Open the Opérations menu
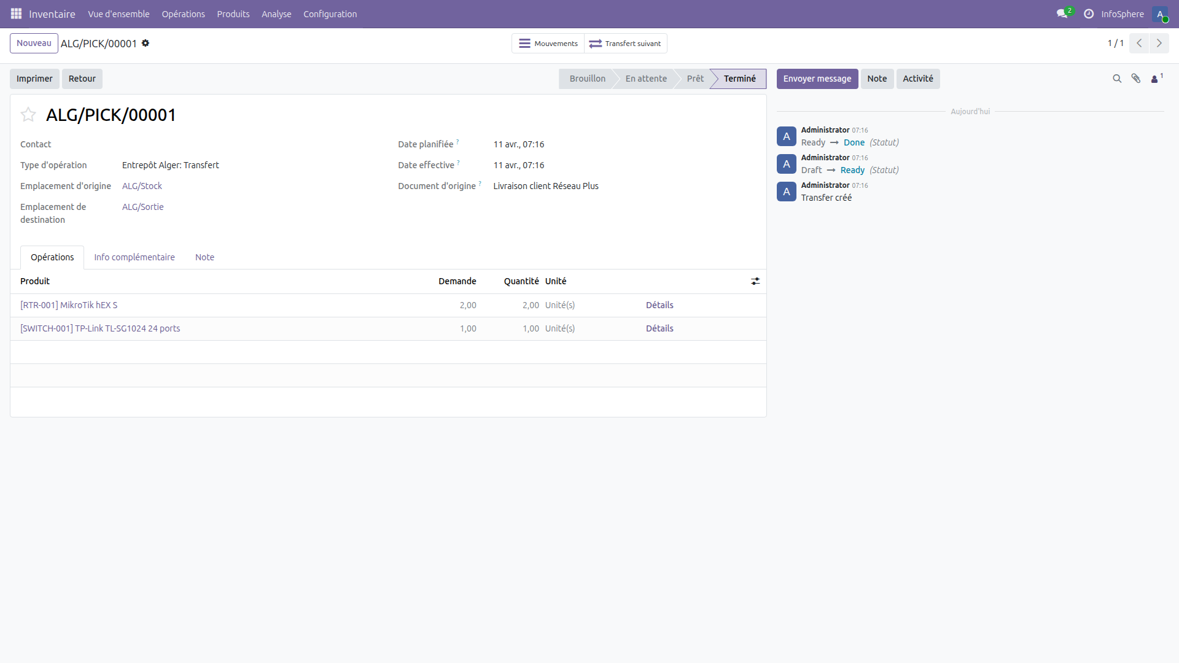This screenshot has width=1179, height=663. (183, 14)
